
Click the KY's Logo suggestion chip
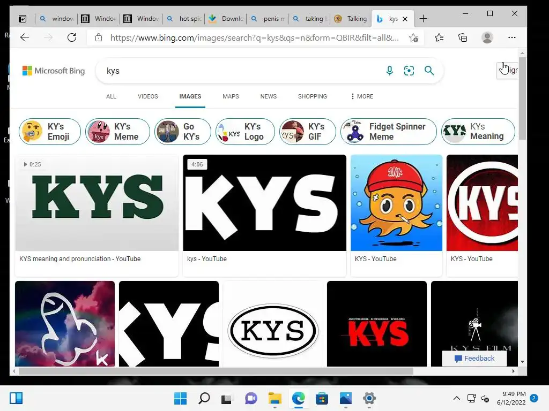coord(245,132)
